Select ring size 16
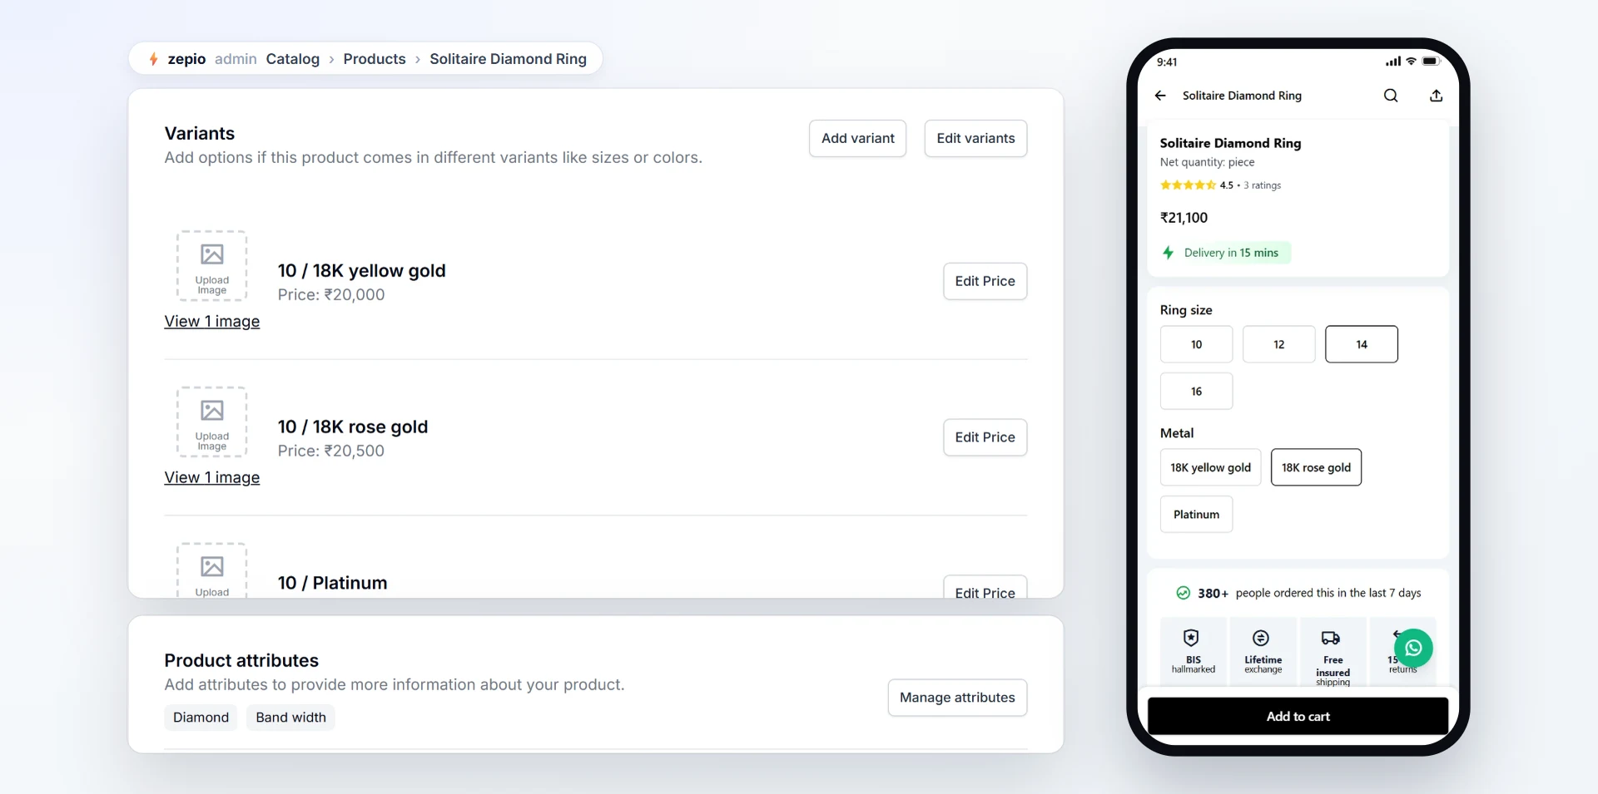 click(1196, 392)
